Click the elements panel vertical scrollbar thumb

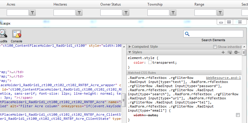click(x=124, y=100)
